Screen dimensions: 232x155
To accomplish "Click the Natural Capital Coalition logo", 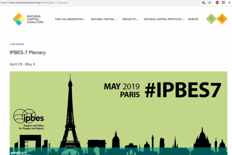I will [x=28, y=19].
